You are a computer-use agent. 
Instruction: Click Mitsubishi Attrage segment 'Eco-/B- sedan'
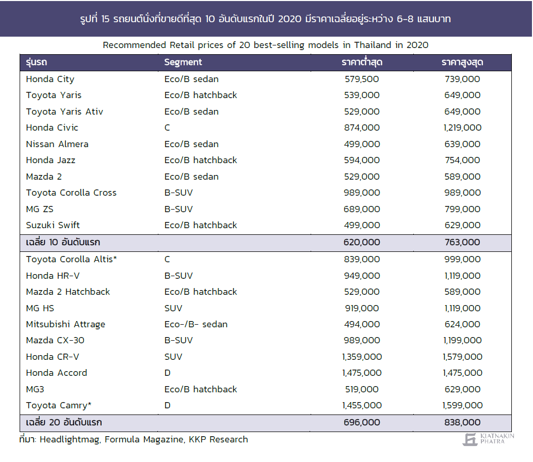196,324
